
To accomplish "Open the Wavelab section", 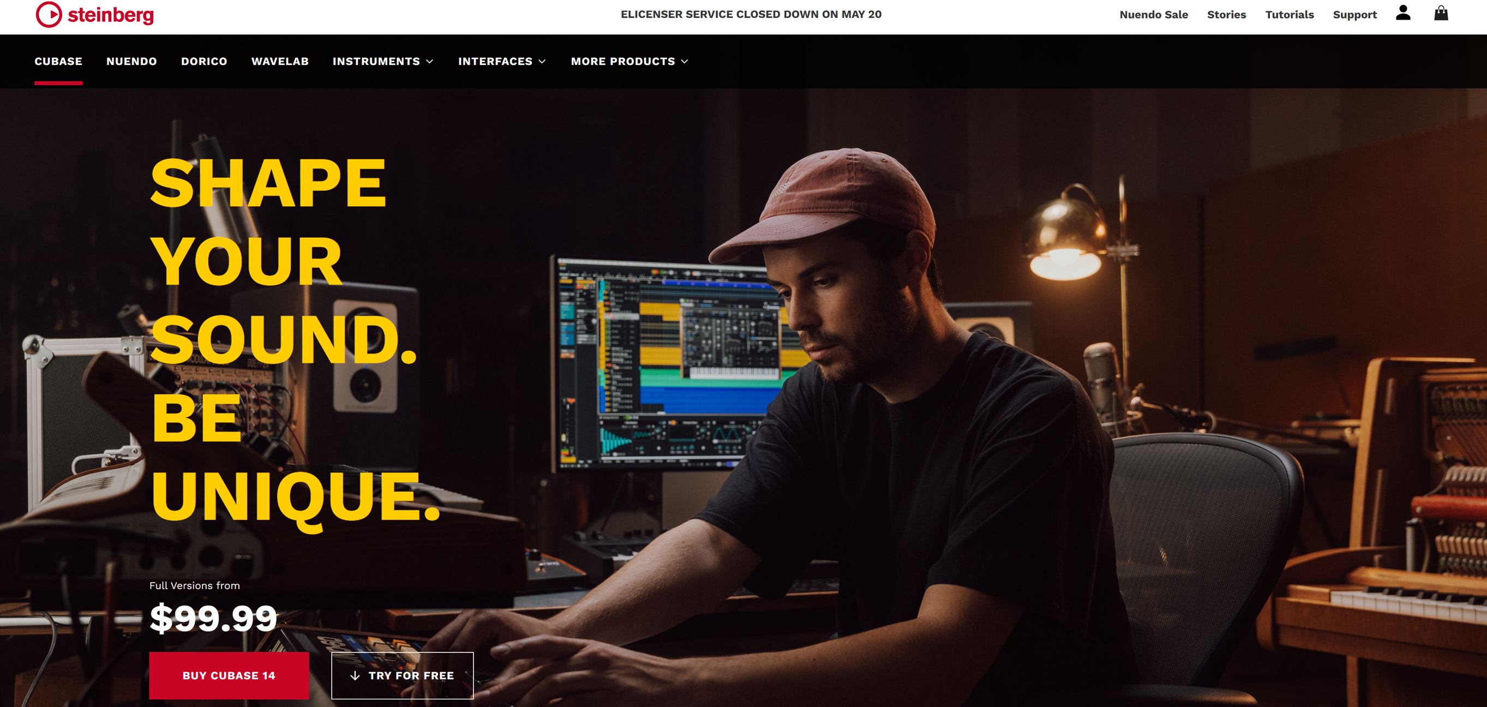I will [280, 61].
